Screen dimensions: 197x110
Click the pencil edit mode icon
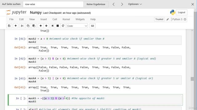coord(167,19)
